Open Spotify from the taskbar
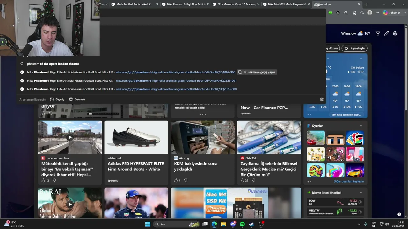The height and width of the screenshot is (229, 408). (x=242, y=224)
